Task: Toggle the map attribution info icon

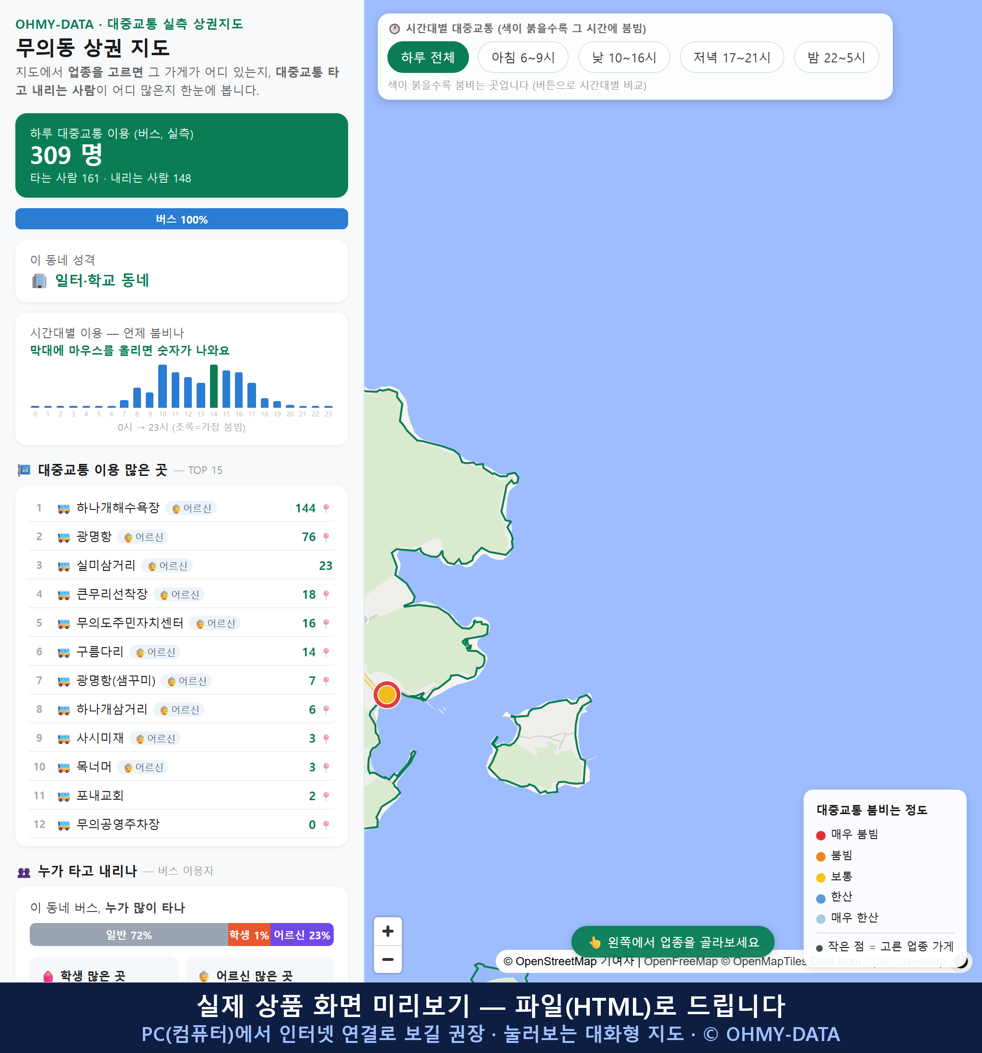Action: tap(961, 961)
